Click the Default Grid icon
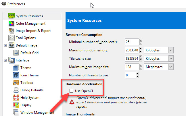Screen dimensions: 186x116 coord(16,53)
